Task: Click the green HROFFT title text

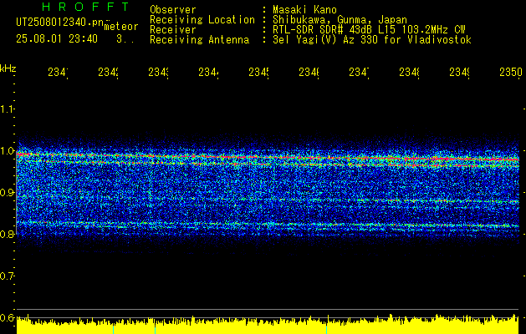Action: (85, 7)
